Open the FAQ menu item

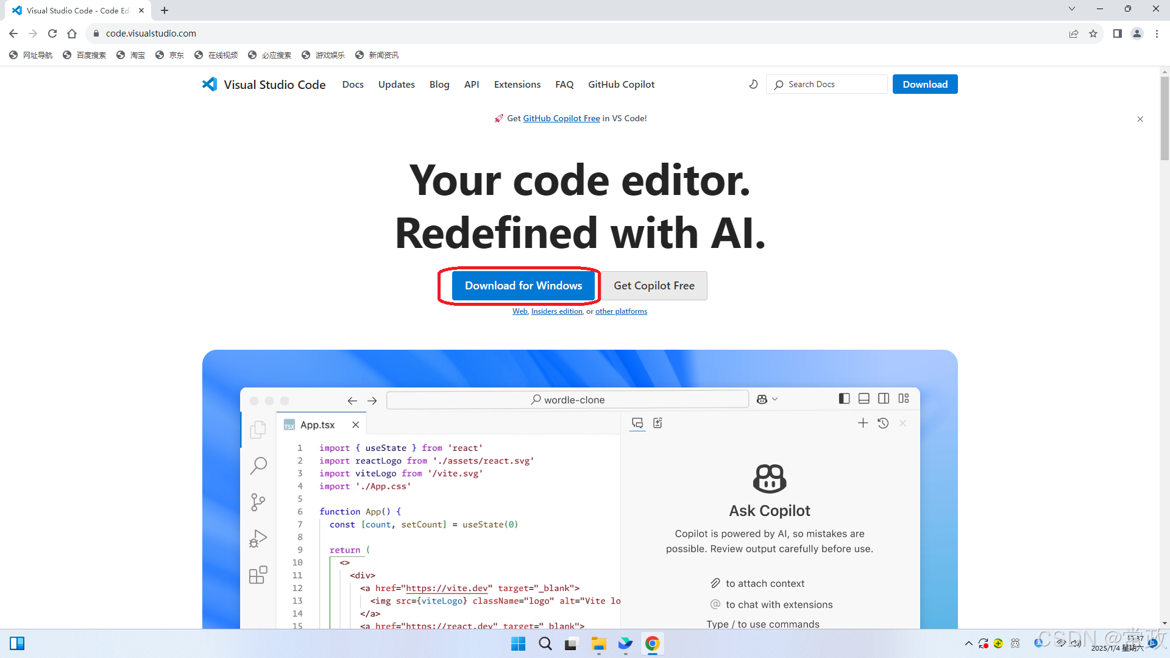pyautogui.click(x=564, y=84)
